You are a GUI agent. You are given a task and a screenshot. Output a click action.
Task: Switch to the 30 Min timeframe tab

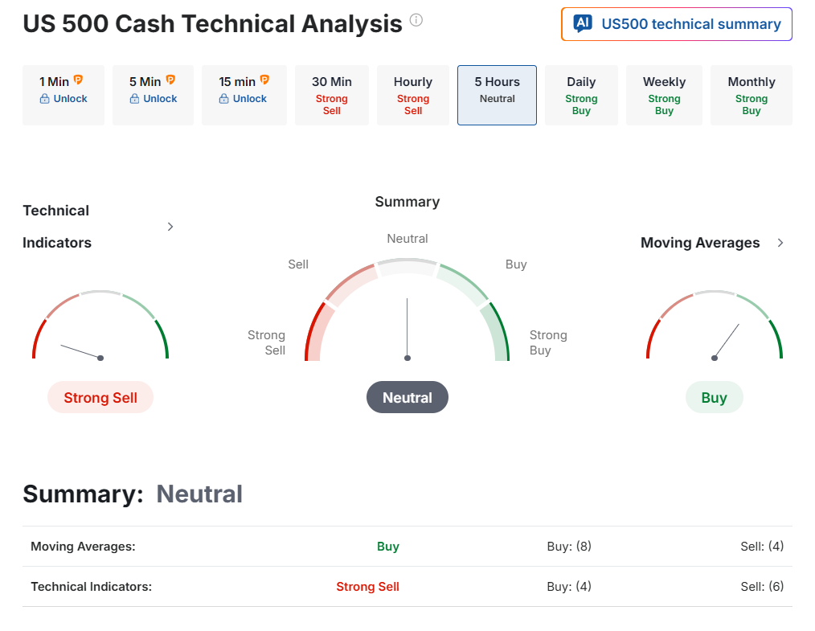click(x=332, y=95)
